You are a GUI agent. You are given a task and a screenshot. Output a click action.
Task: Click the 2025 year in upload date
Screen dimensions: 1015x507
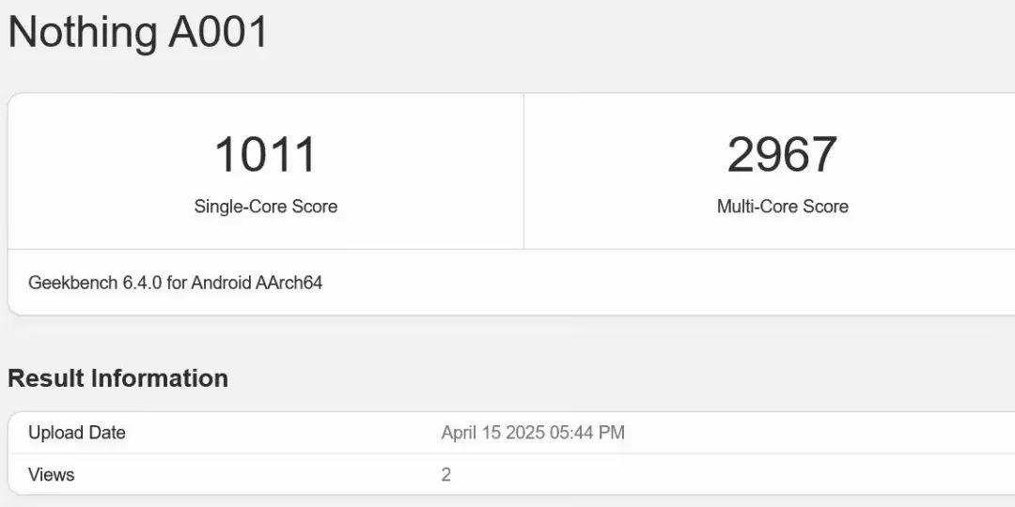click(524, 433)
